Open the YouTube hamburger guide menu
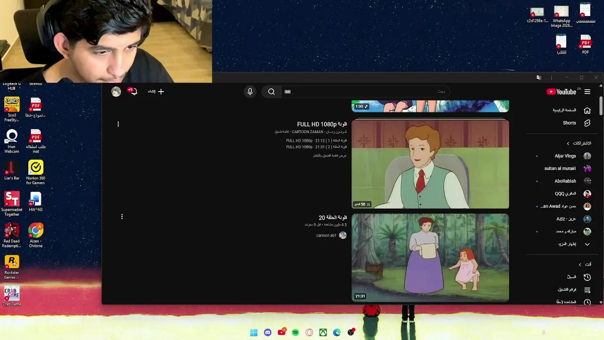This screenshot has height=340, width=604. tap(587, 92)
